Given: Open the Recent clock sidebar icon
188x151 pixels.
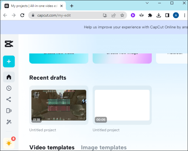Looking at the screenshot, I should 9,88.
